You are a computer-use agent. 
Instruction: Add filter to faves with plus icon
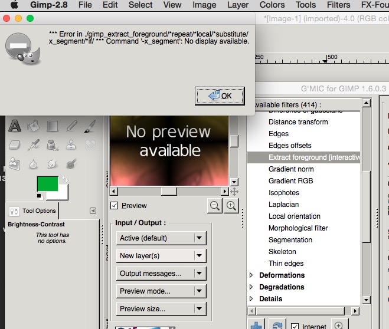coord(256,324)
